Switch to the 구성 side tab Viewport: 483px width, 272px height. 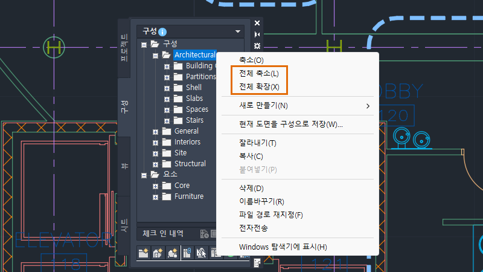(124, 107)
